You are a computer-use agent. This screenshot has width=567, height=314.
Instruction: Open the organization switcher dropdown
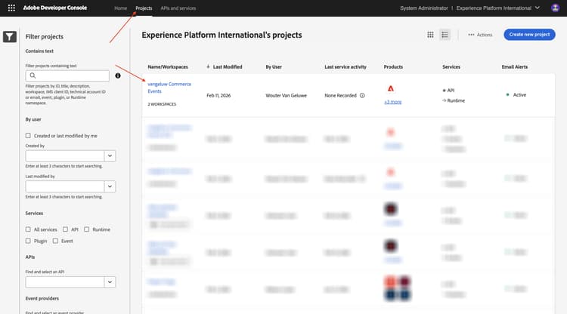536,8
